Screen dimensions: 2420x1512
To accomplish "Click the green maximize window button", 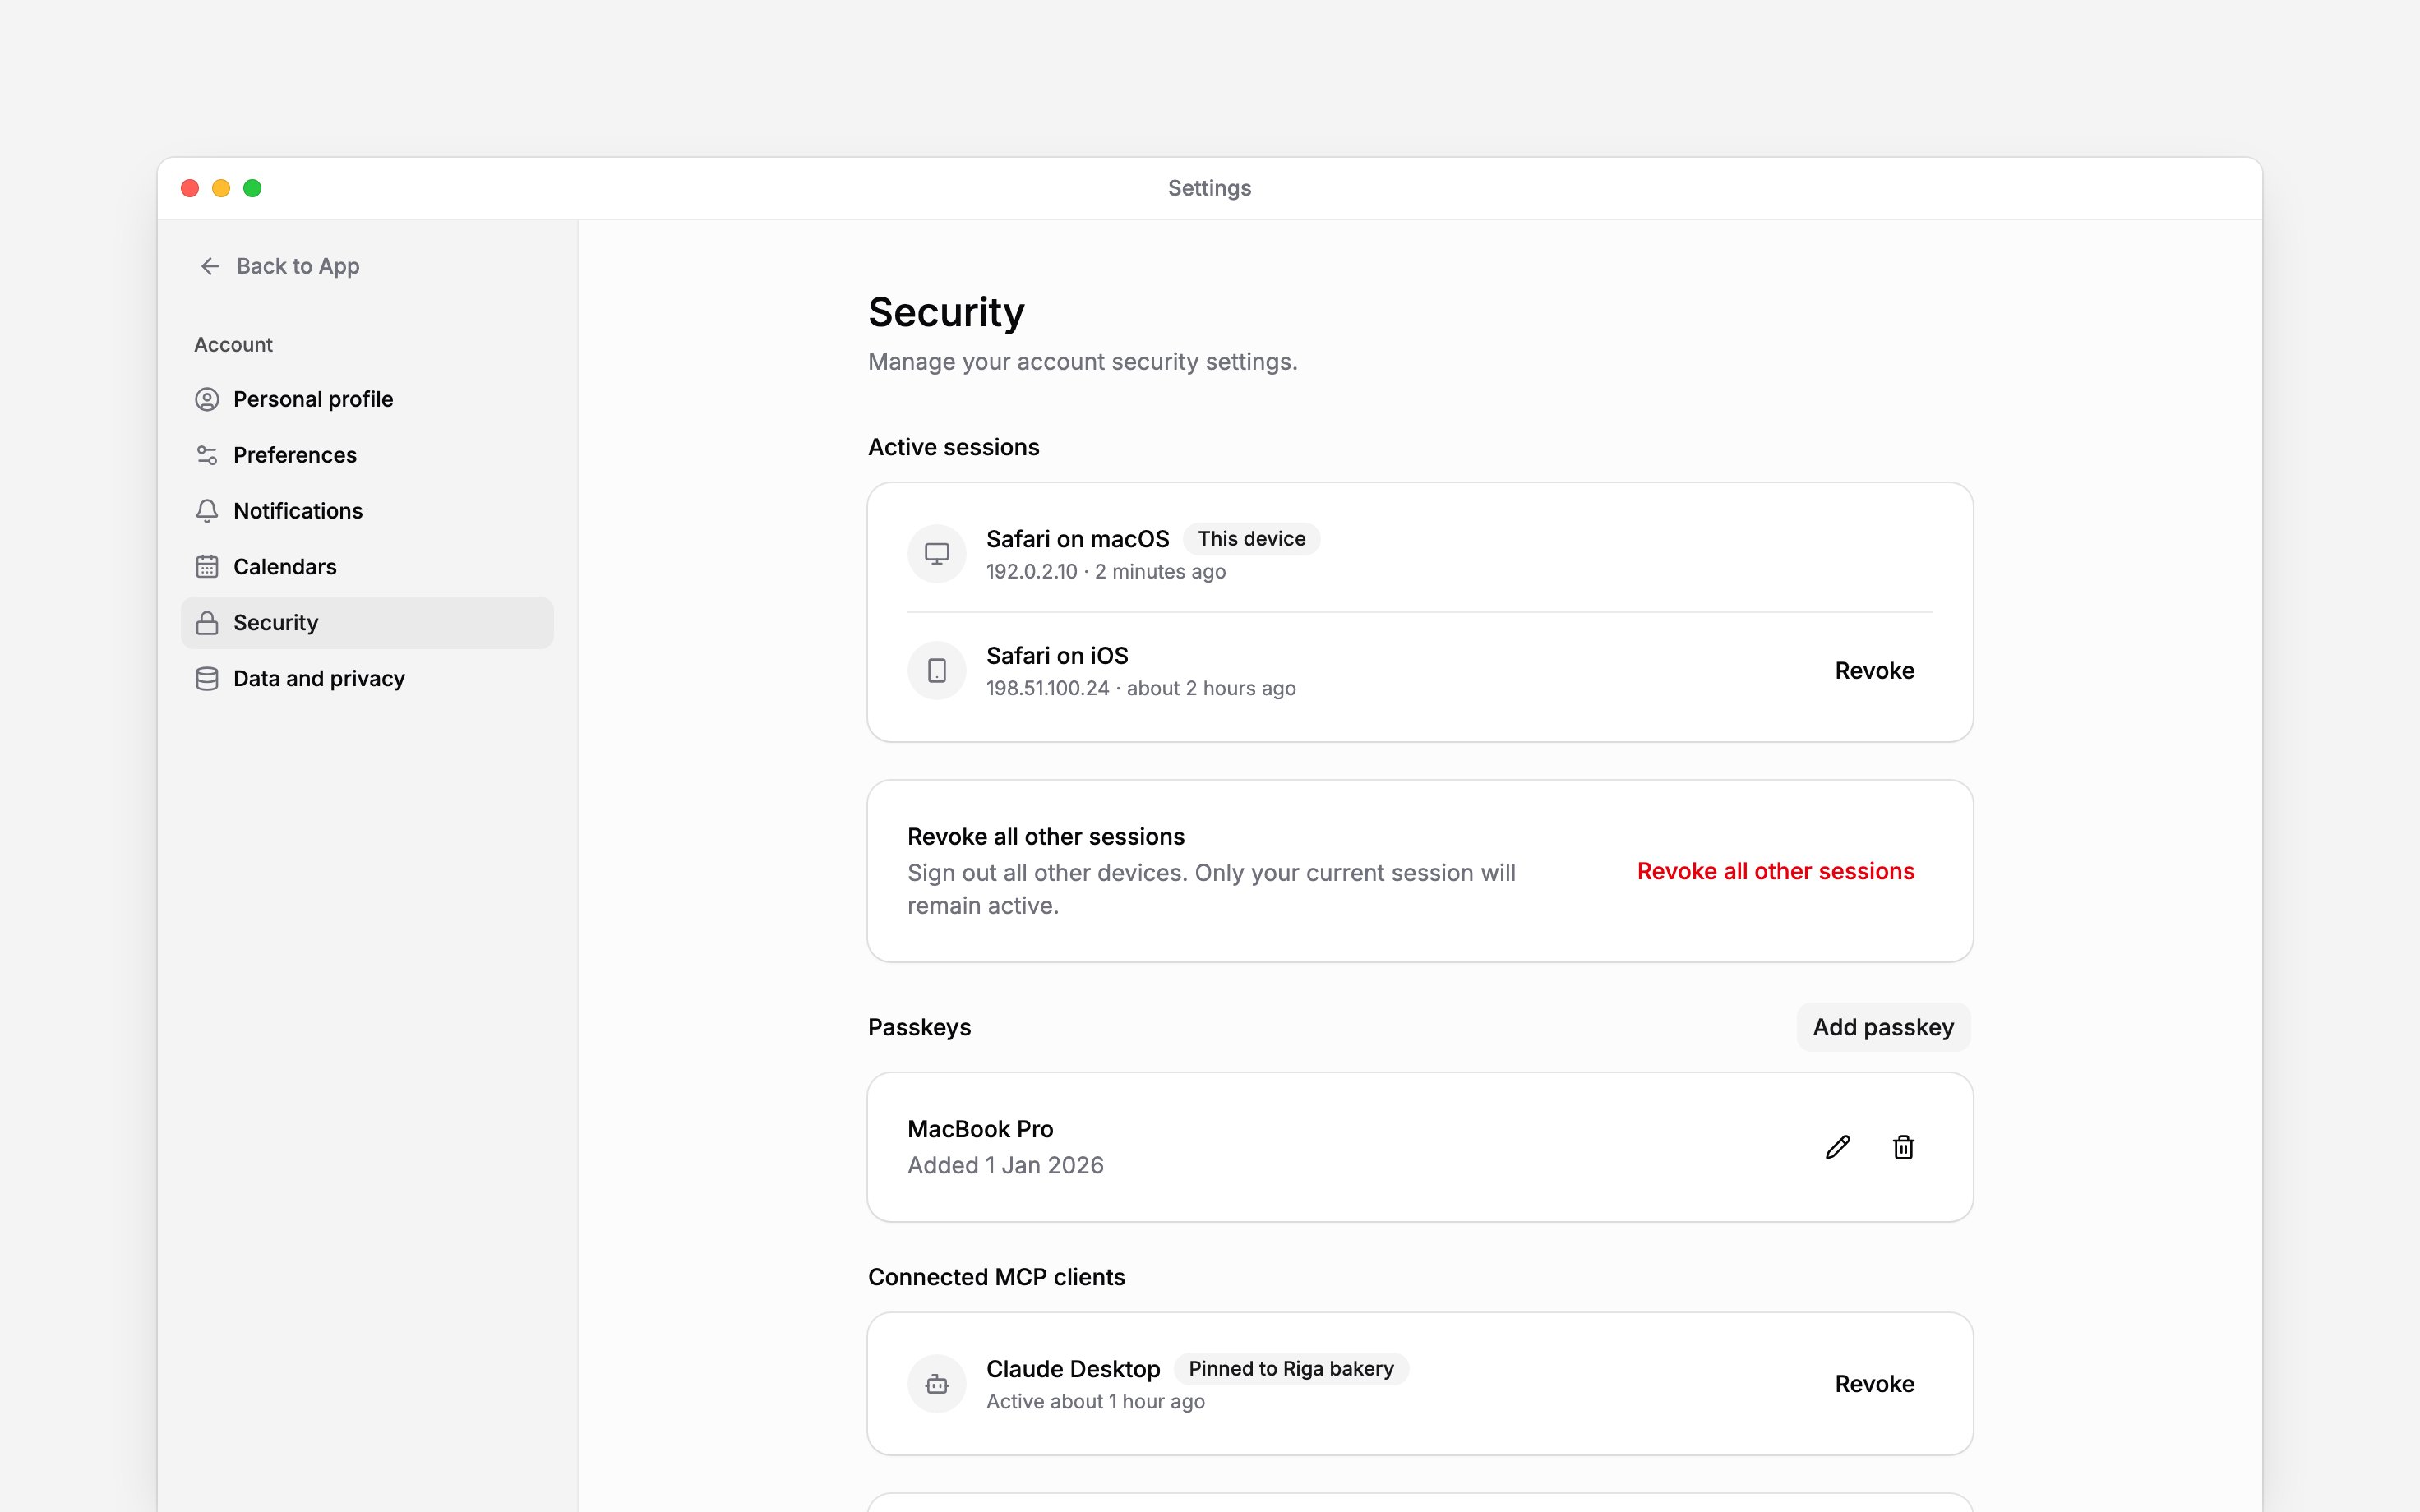I will point(252,188).
